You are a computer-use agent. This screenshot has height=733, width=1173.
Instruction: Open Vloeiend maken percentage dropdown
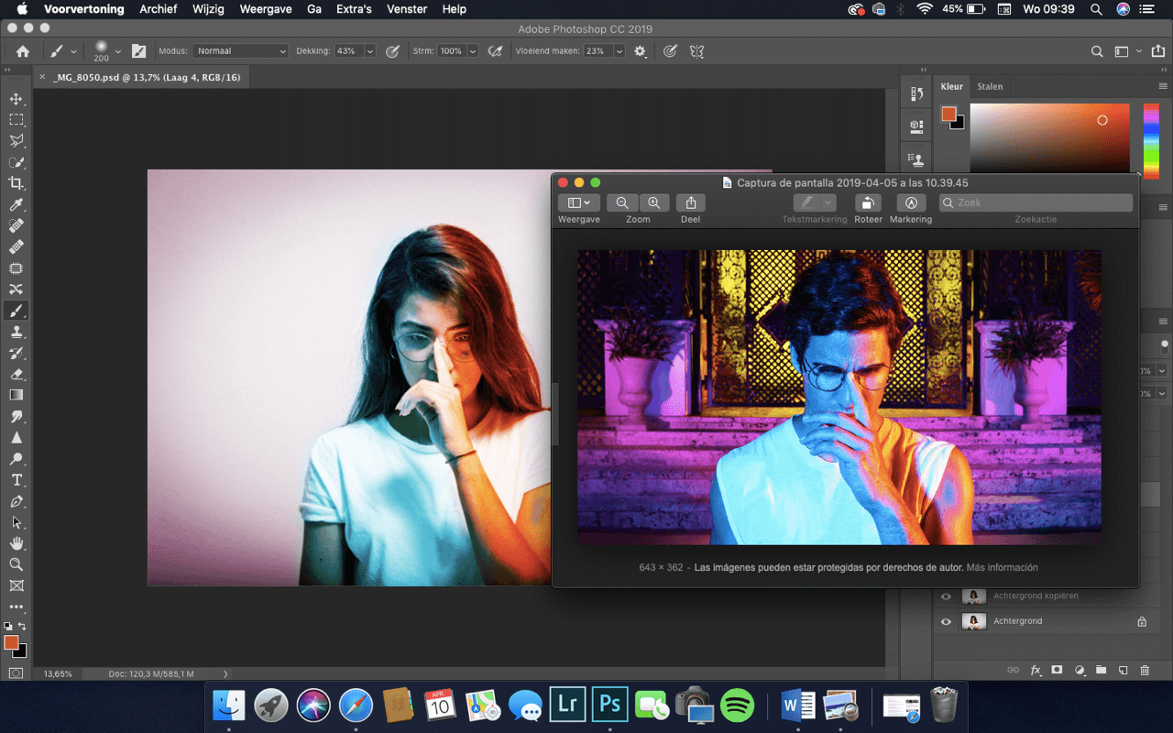[x=619, y=51]
